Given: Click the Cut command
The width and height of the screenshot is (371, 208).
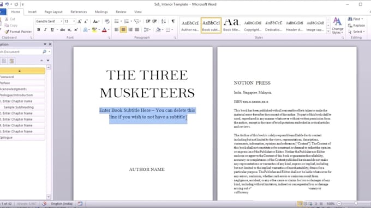Looking at the screenshot, I should [10, 19].
